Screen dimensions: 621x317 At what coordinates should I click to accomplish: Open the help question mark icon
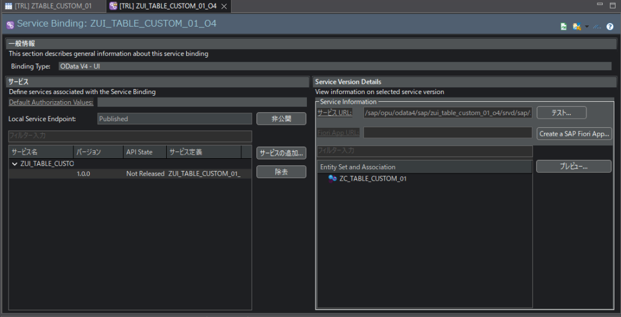[610, 27]
